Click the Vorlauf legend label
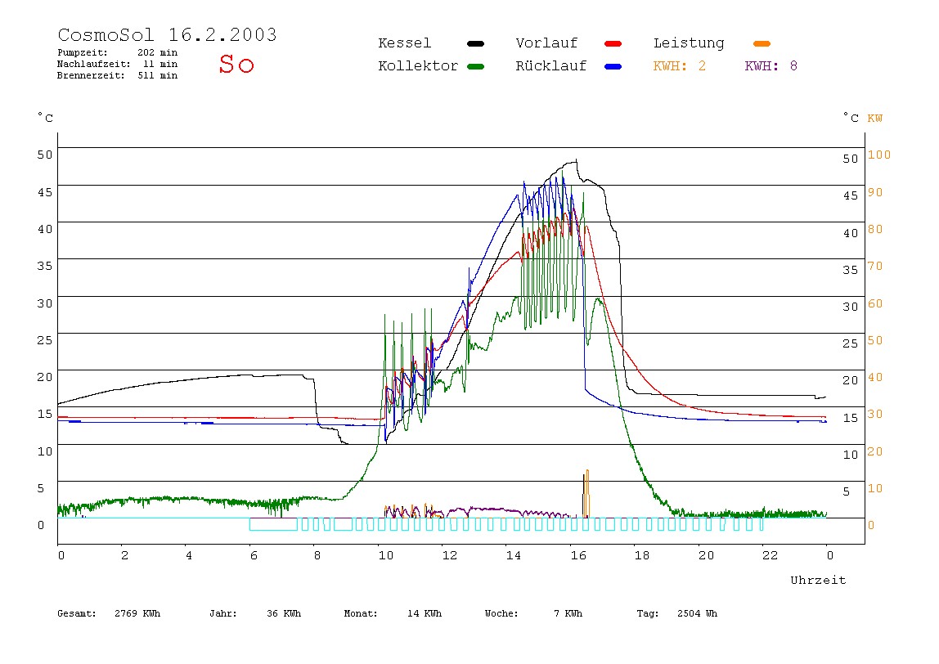Image resolution: width=939 pixels, height=664 pixels. point(546,43)
